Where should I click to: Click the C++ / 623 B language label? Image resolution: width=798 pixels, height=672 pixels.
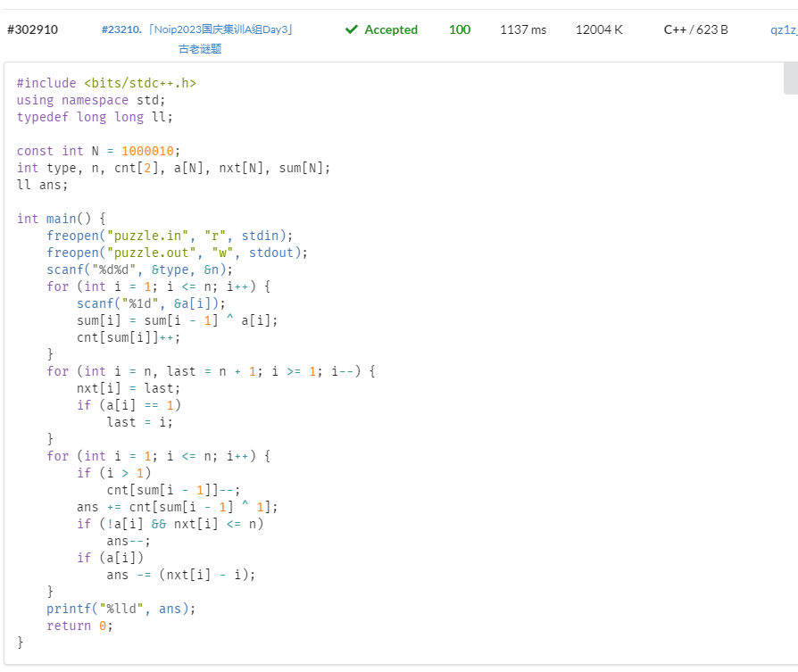point(695,29)
